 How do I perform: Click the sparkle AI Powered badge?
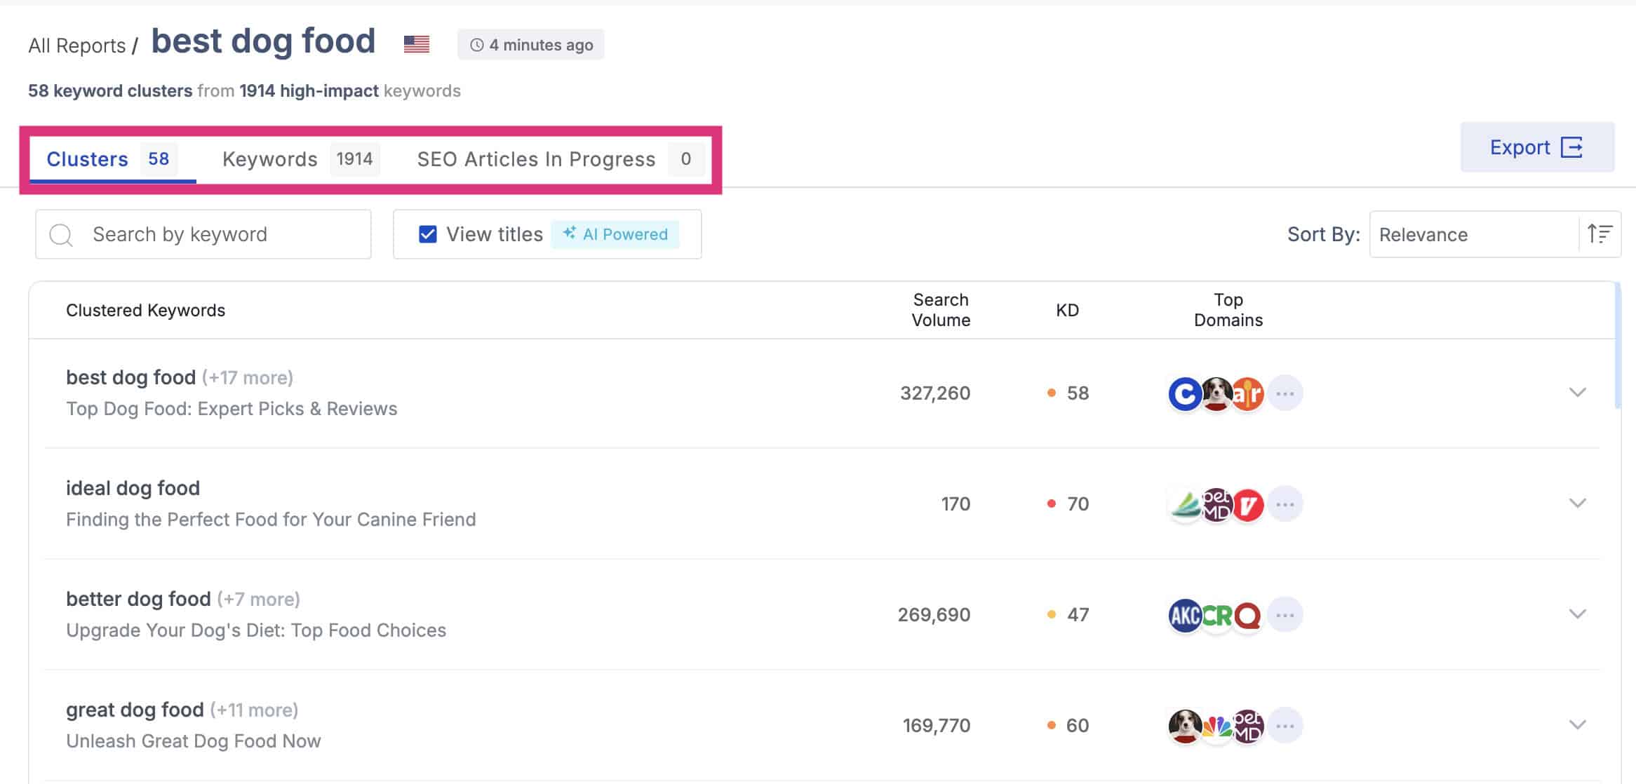tap(615, 234)
